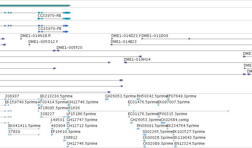The image size is (252, 148).
Task: Select the CK02089.3prime label
Action: (158, 144)
